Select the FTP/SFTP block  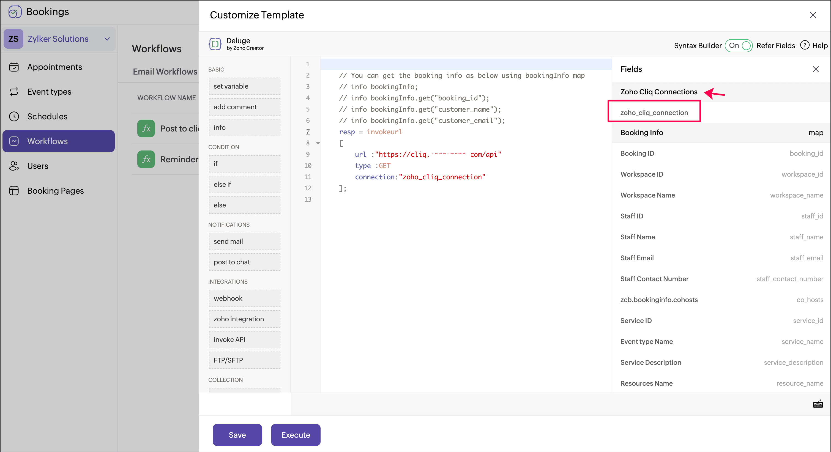click(245, 360)
